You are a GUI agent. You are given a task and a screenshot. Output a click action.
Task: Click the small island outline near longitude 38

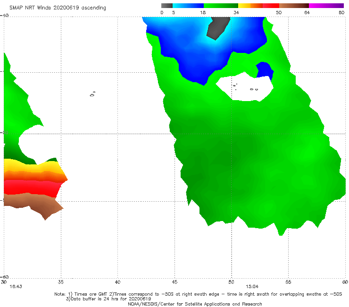pos(92,94)
